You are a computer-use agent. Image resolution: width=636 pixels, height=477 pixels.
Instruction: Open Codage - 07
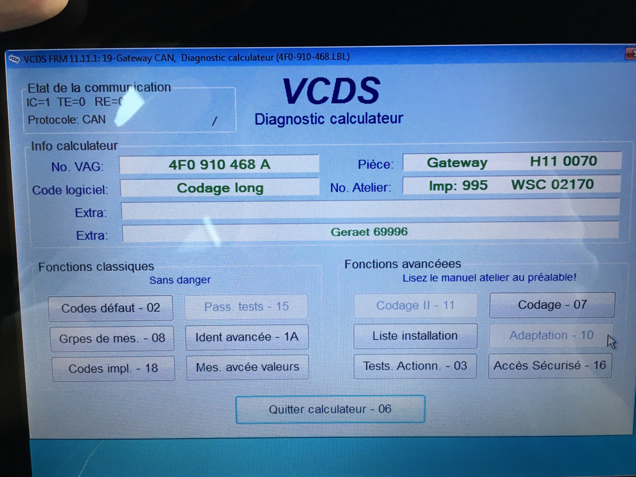[552, 304]
